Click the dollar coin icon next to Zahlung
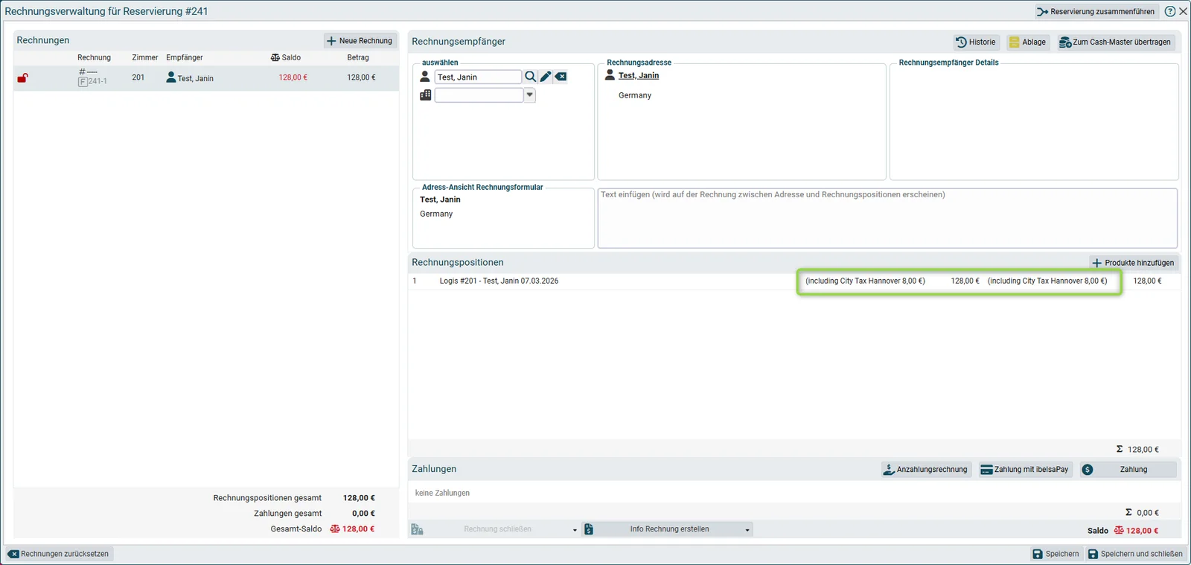Image resolution: width=1191 pixels, height=565 pixels. (1088, 470)
